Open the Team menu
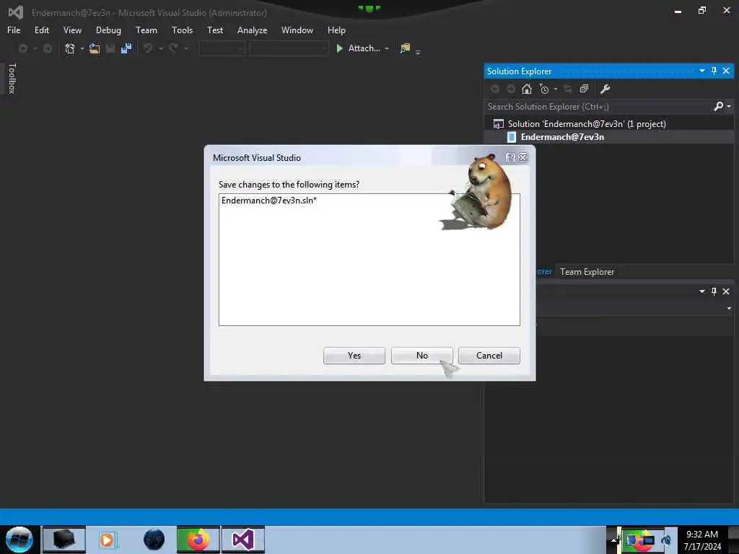This screenshot has height=554, width=739. (146, 30)
